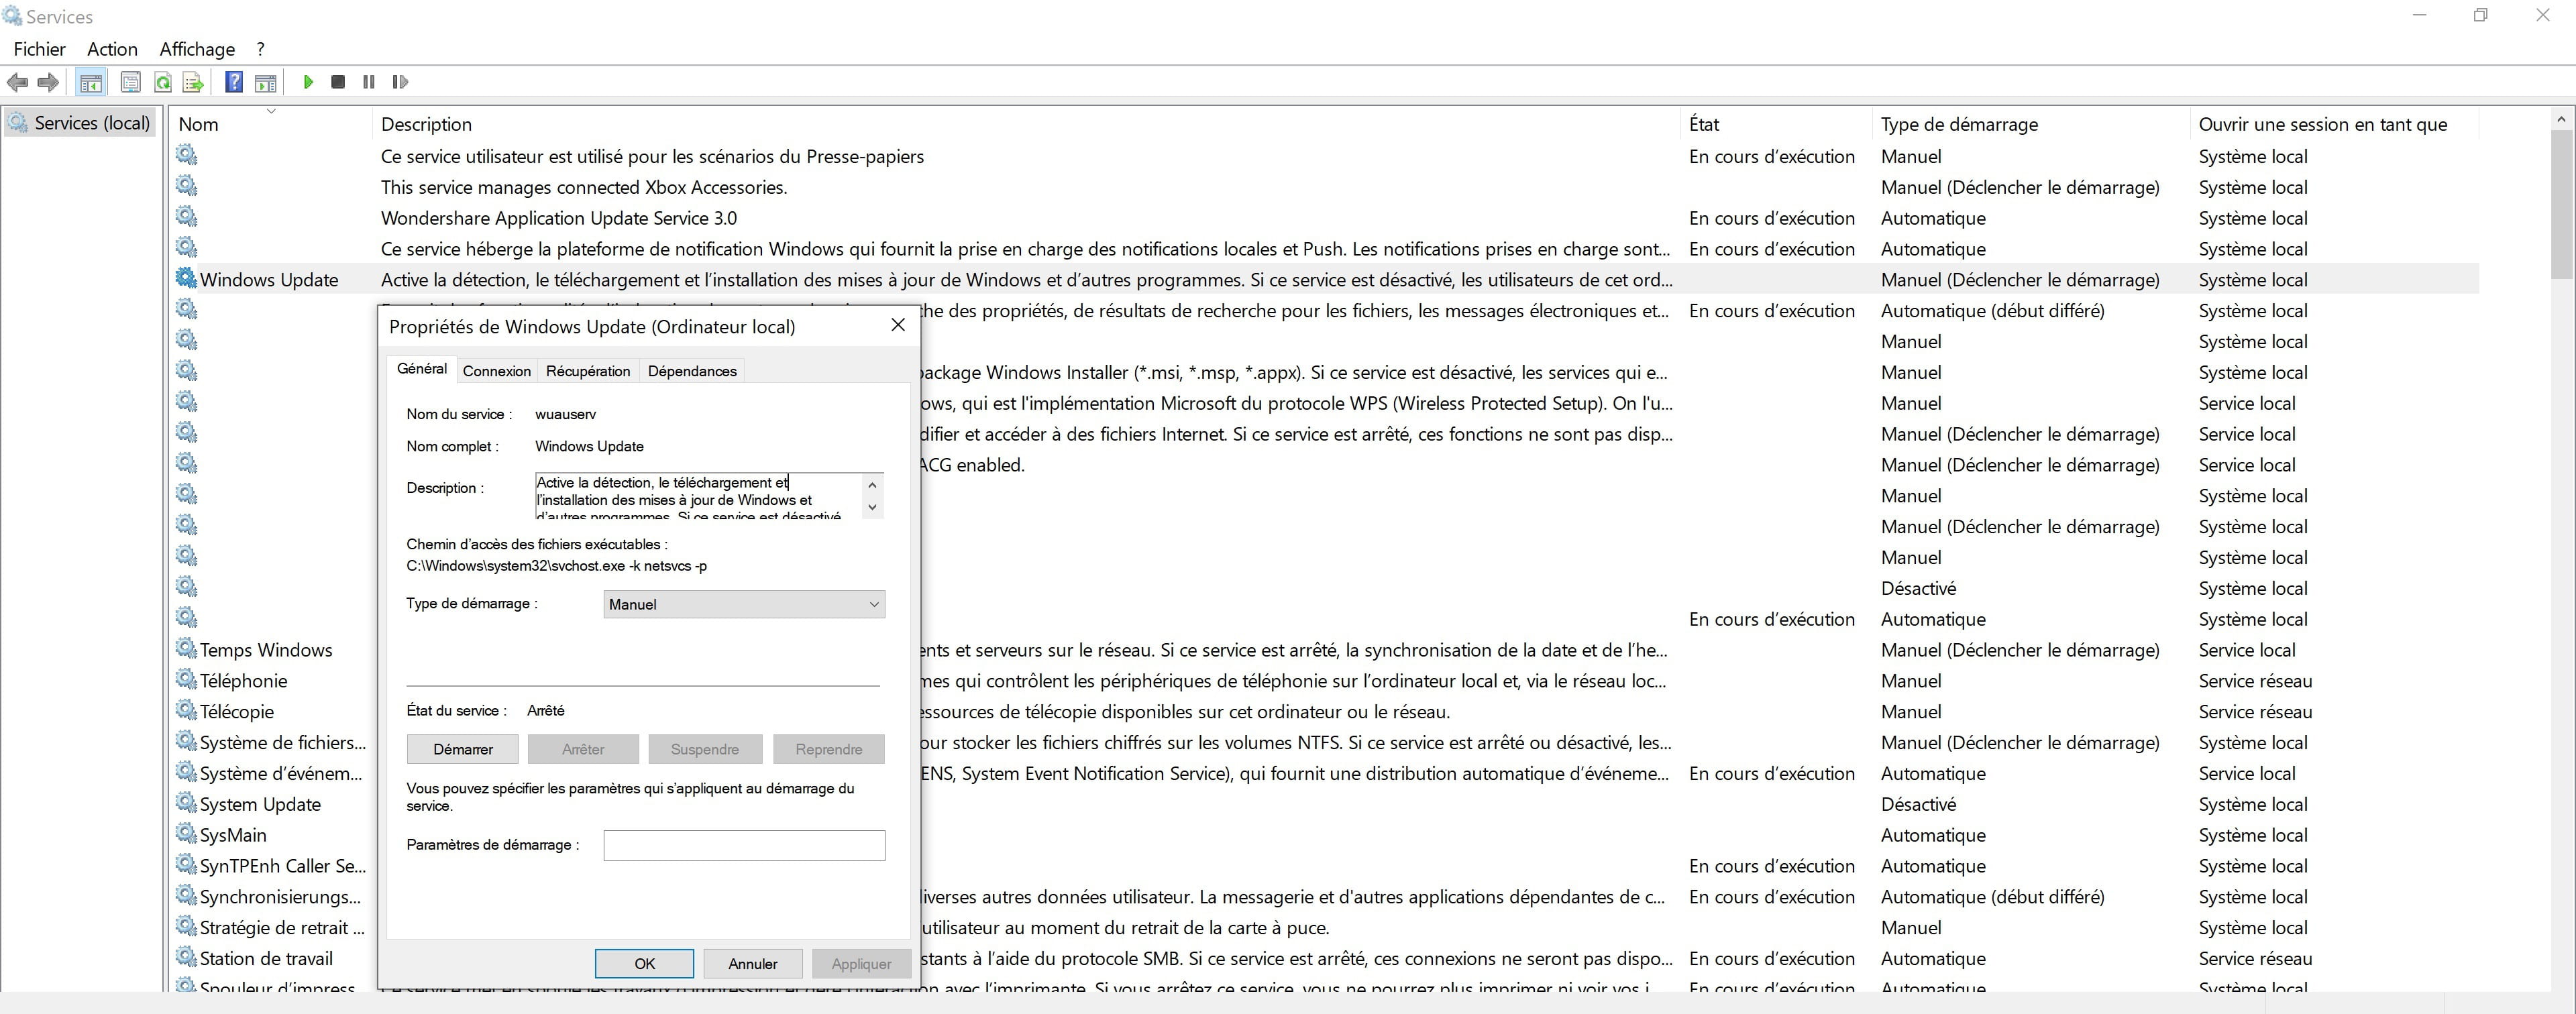
Task: Switch to the Dépendances tab
Action: pyautogui.click(x=692, y=371)
